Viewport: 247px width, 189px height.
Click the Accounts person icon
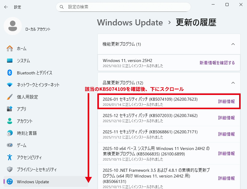click(10, 121)
